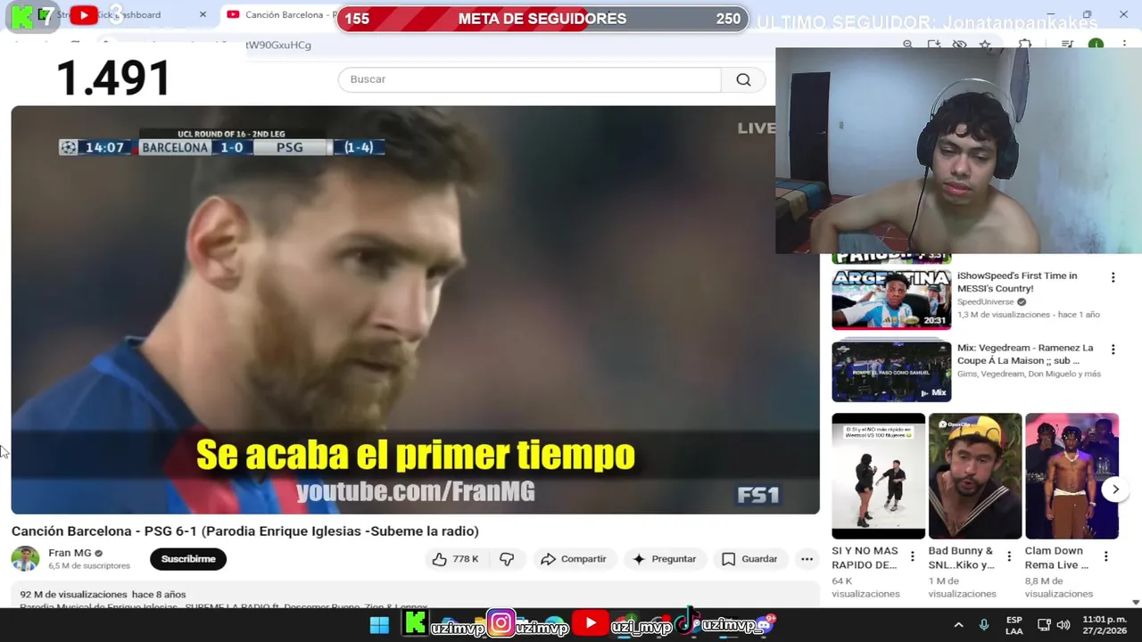Image resolution: width=1142 pixels, height=642 pixels.
Task: Open the Fran MG channel avatar
Action: 25,559
